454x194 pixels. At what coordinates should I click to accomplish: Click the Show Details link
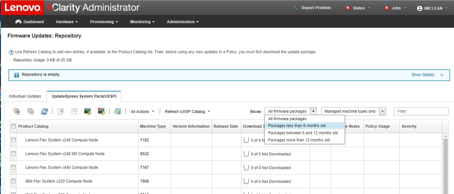[x=423, y=75]
